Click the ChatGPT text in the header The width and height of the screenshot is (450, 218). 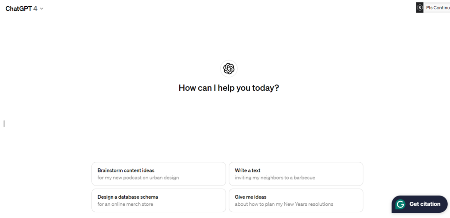point(18,8)
